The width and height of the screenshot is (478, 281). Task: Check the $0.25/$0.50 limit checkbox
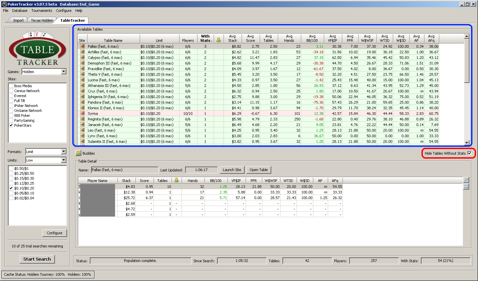(x=11, y=173)
